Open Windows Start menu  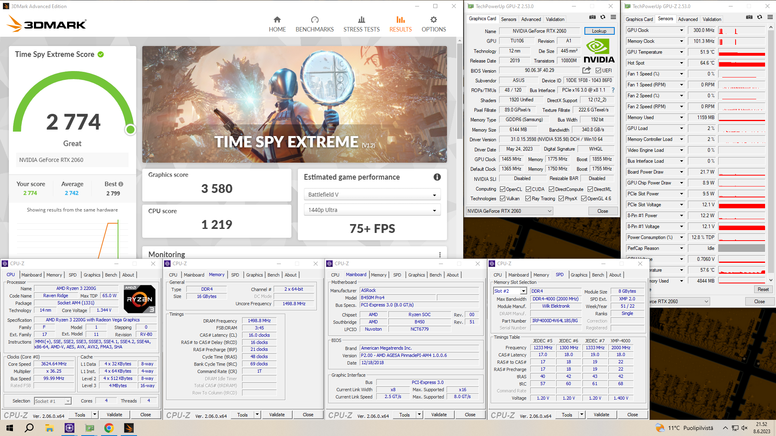pos(10,428)
